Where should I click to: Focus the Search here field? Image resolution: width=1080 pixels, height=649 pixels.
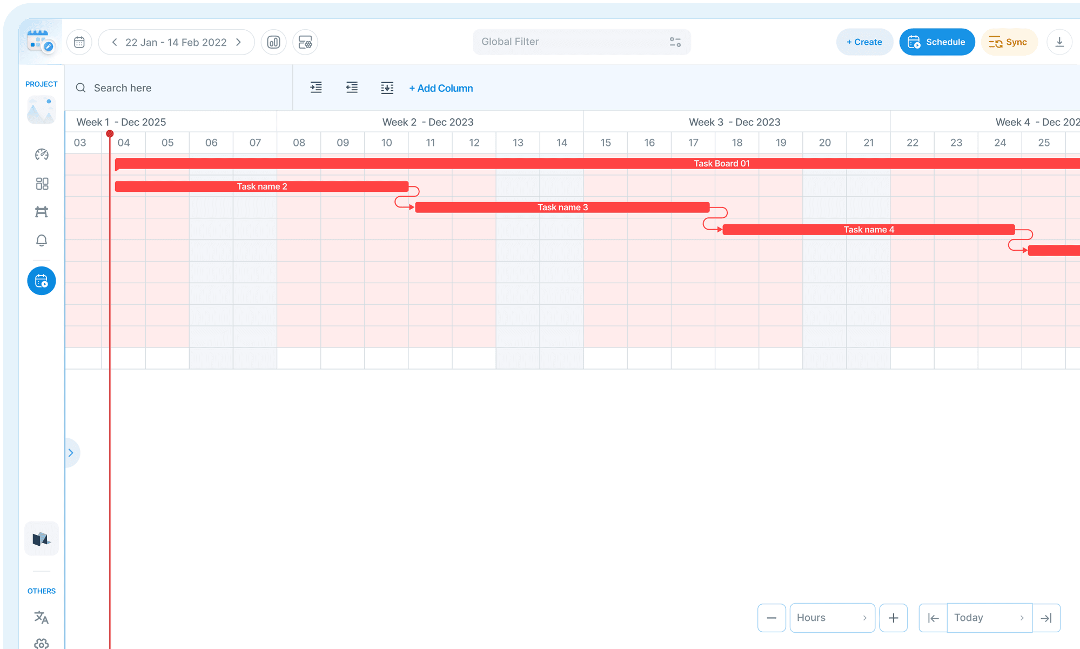tap(178, 88)
